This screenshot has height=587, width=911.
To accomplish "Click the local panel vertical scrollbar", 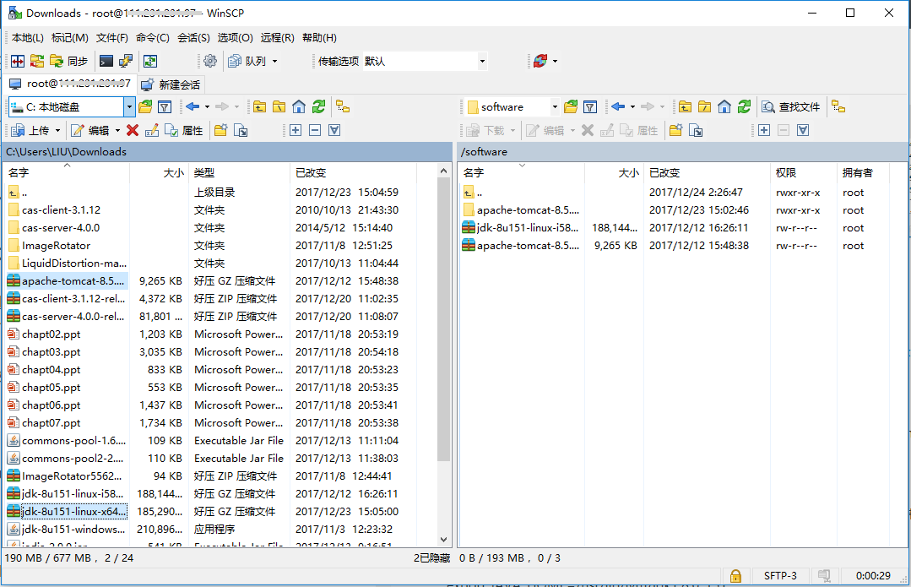I will [443, 319].
